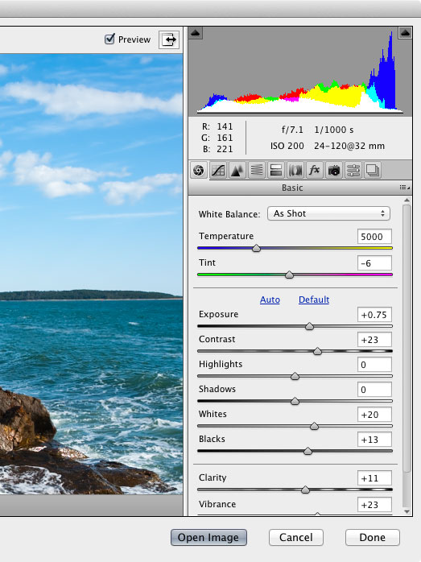This screenshot has height=562, width=421.
Task: Open the Snapshots panel icon
Action: [x=373, y=170]
